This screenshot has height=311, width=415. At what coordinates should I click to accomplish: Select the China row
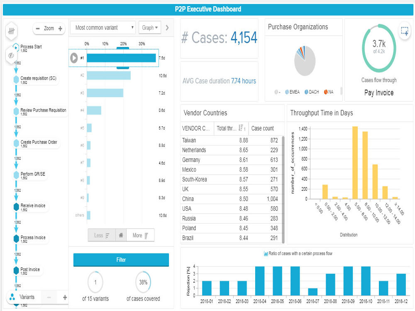click(x=231, y=199)
